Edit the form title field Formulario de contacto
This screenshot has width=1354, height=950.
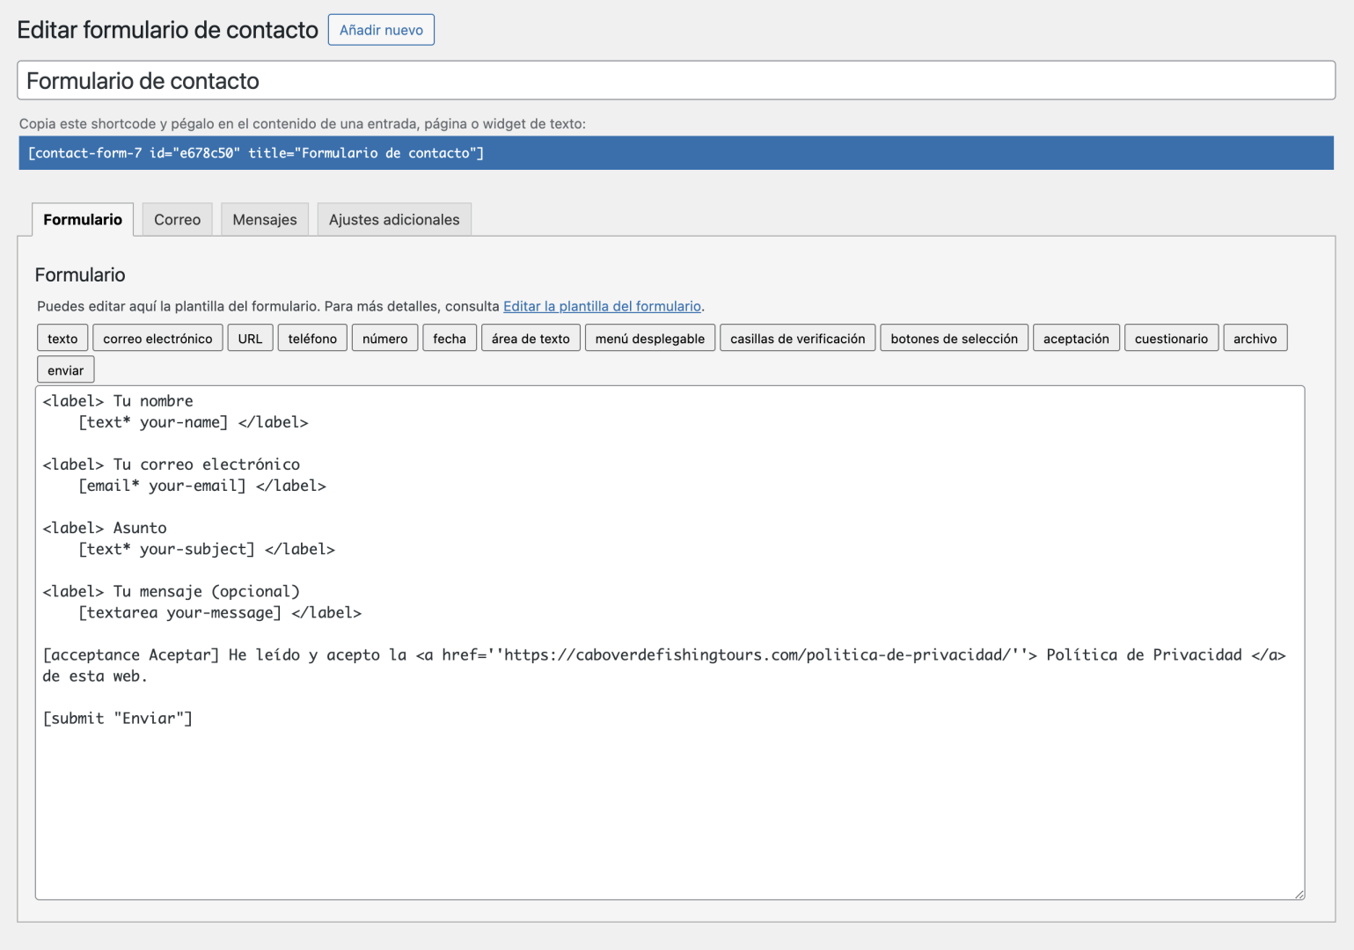pos(676,80)
